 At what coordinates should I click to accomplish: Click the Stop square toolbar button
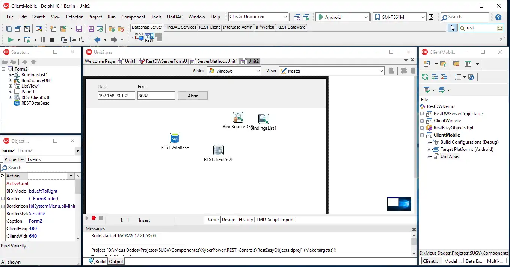click(52, 40)
